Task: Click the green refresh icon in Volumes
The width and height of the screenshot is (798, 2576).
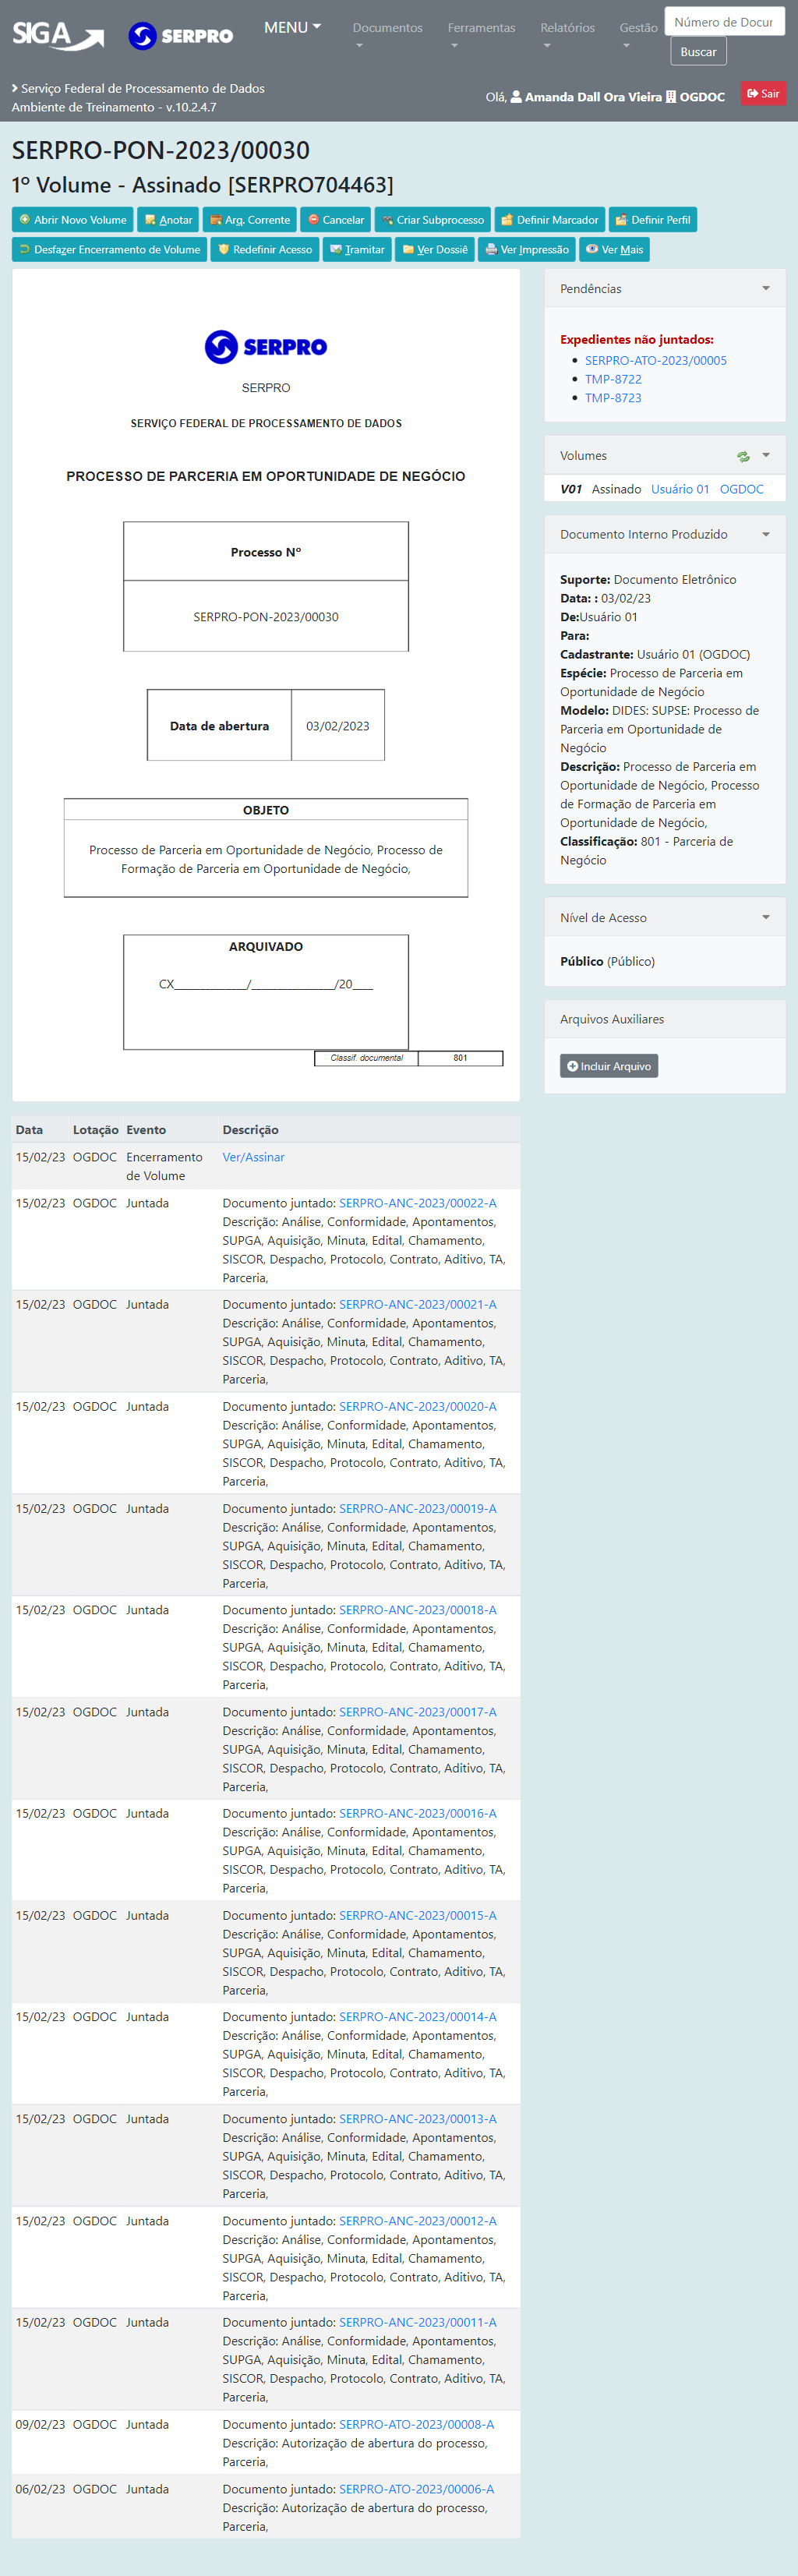Action: click(743, 456)
